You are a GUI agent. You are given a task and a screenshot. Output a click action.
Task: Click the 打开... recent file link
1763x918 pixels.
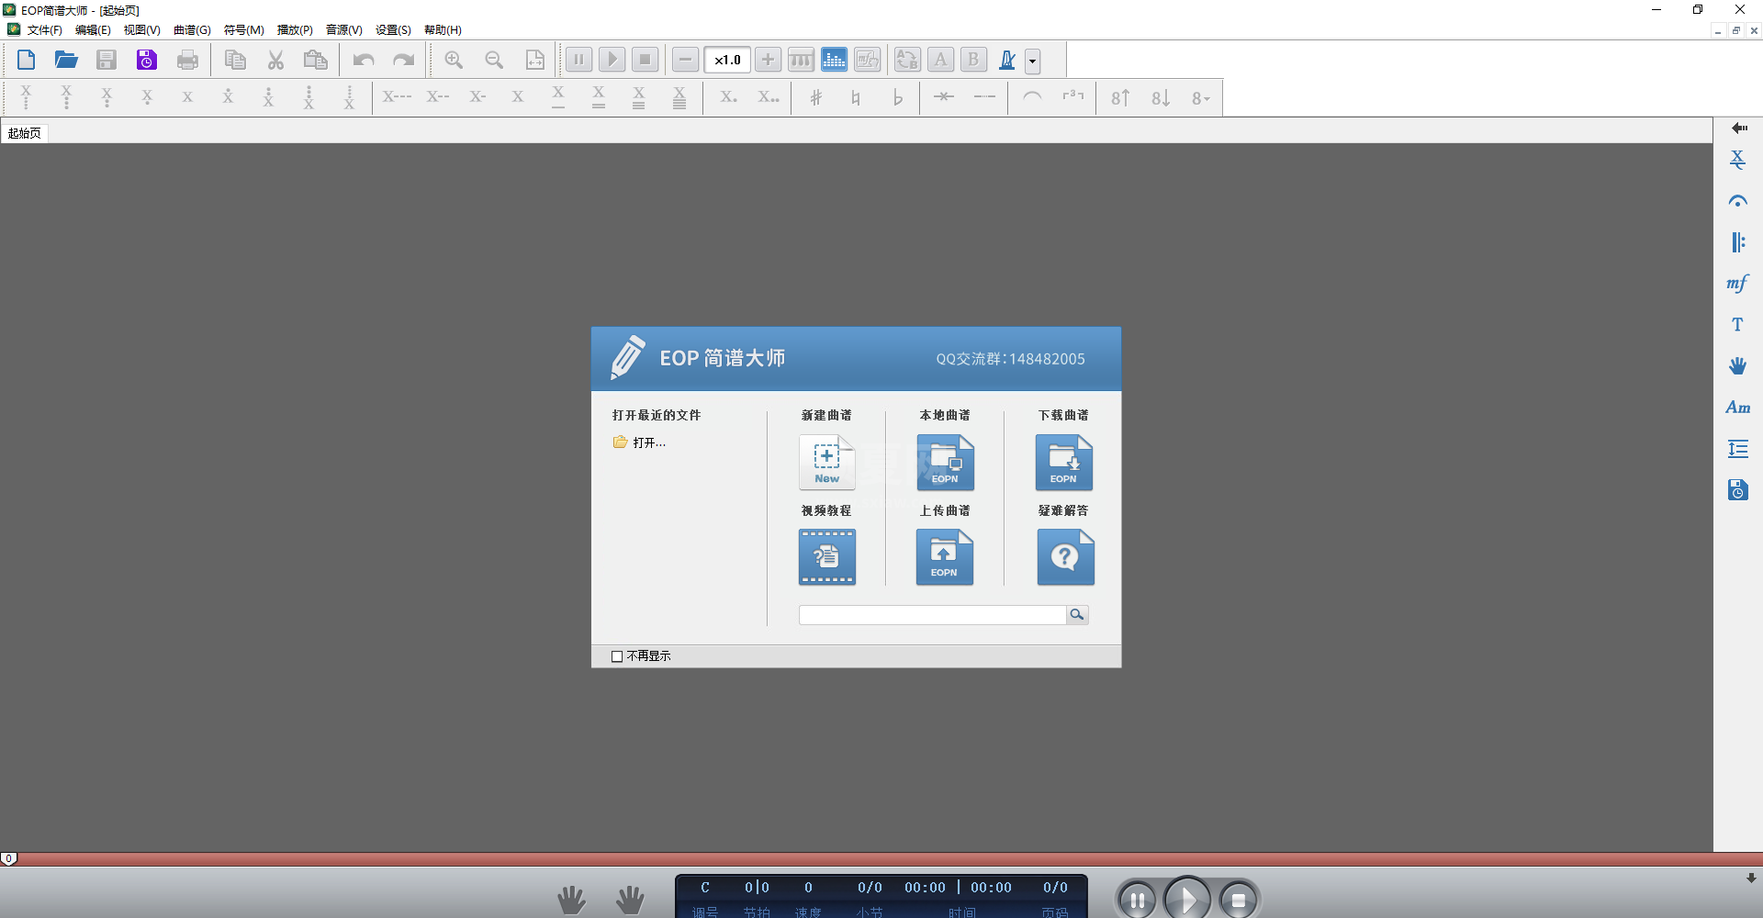pyautogui.click(x=639, y=442)
